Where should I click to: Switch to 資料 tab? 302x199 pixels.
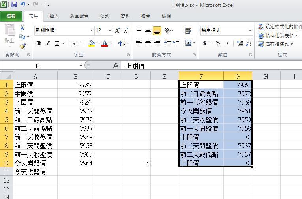[x=125, y=16]
